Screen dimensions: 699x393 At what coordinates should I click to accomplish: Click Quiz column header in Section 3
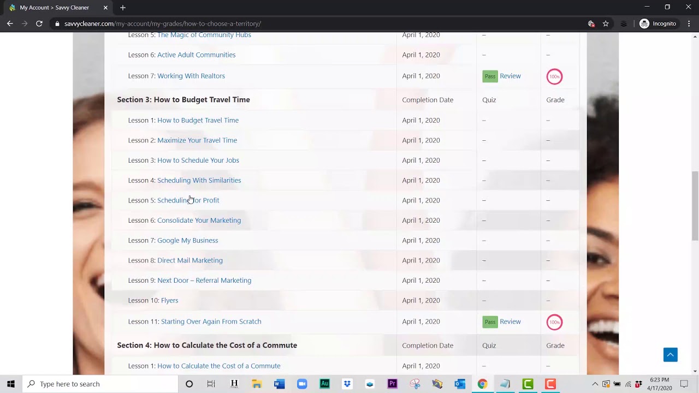(489, 100)
